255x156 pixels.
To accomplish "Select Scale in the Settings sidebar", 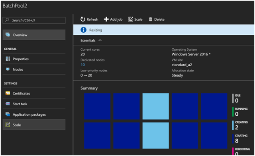I will point(34,125).
